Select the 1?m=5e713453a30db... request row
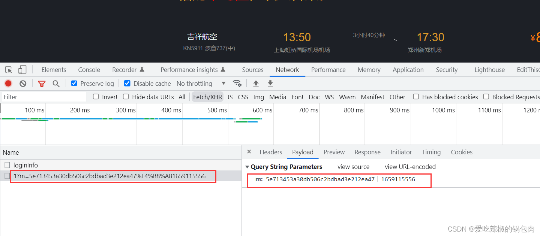The image size is (540, 236). (x=121, y=176)
